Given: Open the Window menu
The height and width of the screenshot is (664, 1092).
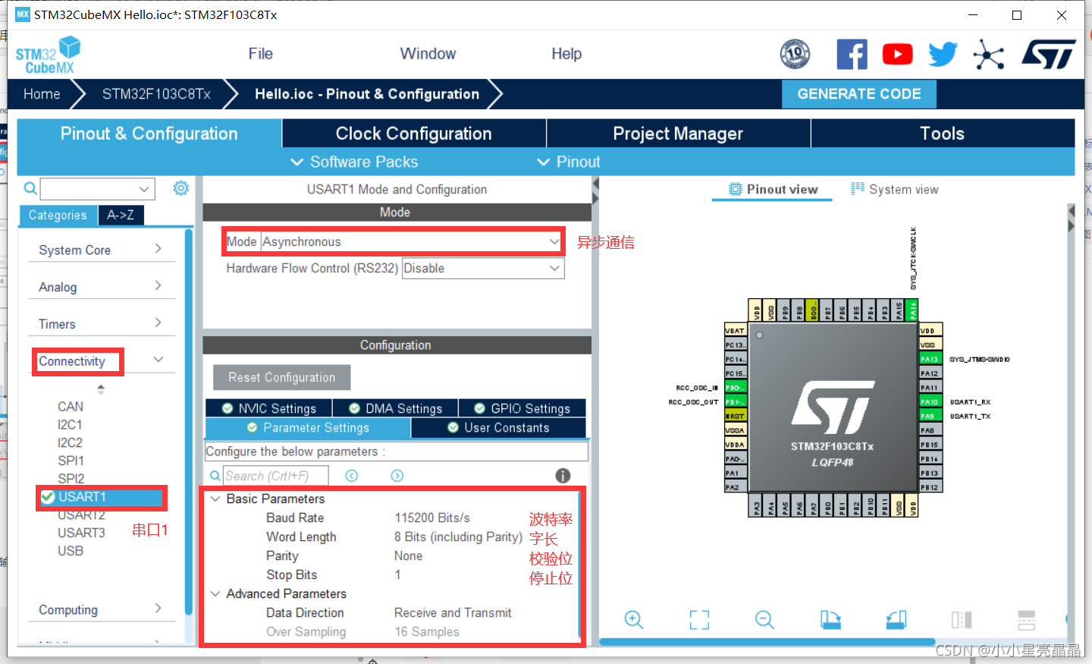Looking at the screenshot, I should (428, 54).
